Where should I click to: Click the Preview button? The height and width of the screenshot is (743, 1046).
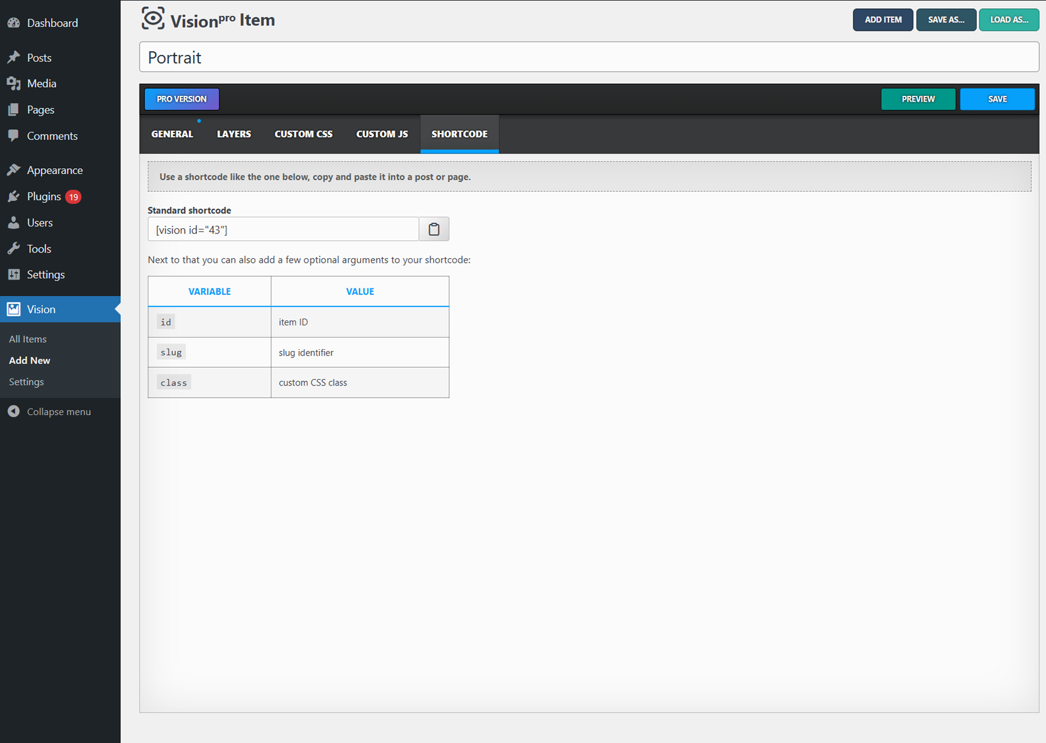tap(918, 99)
